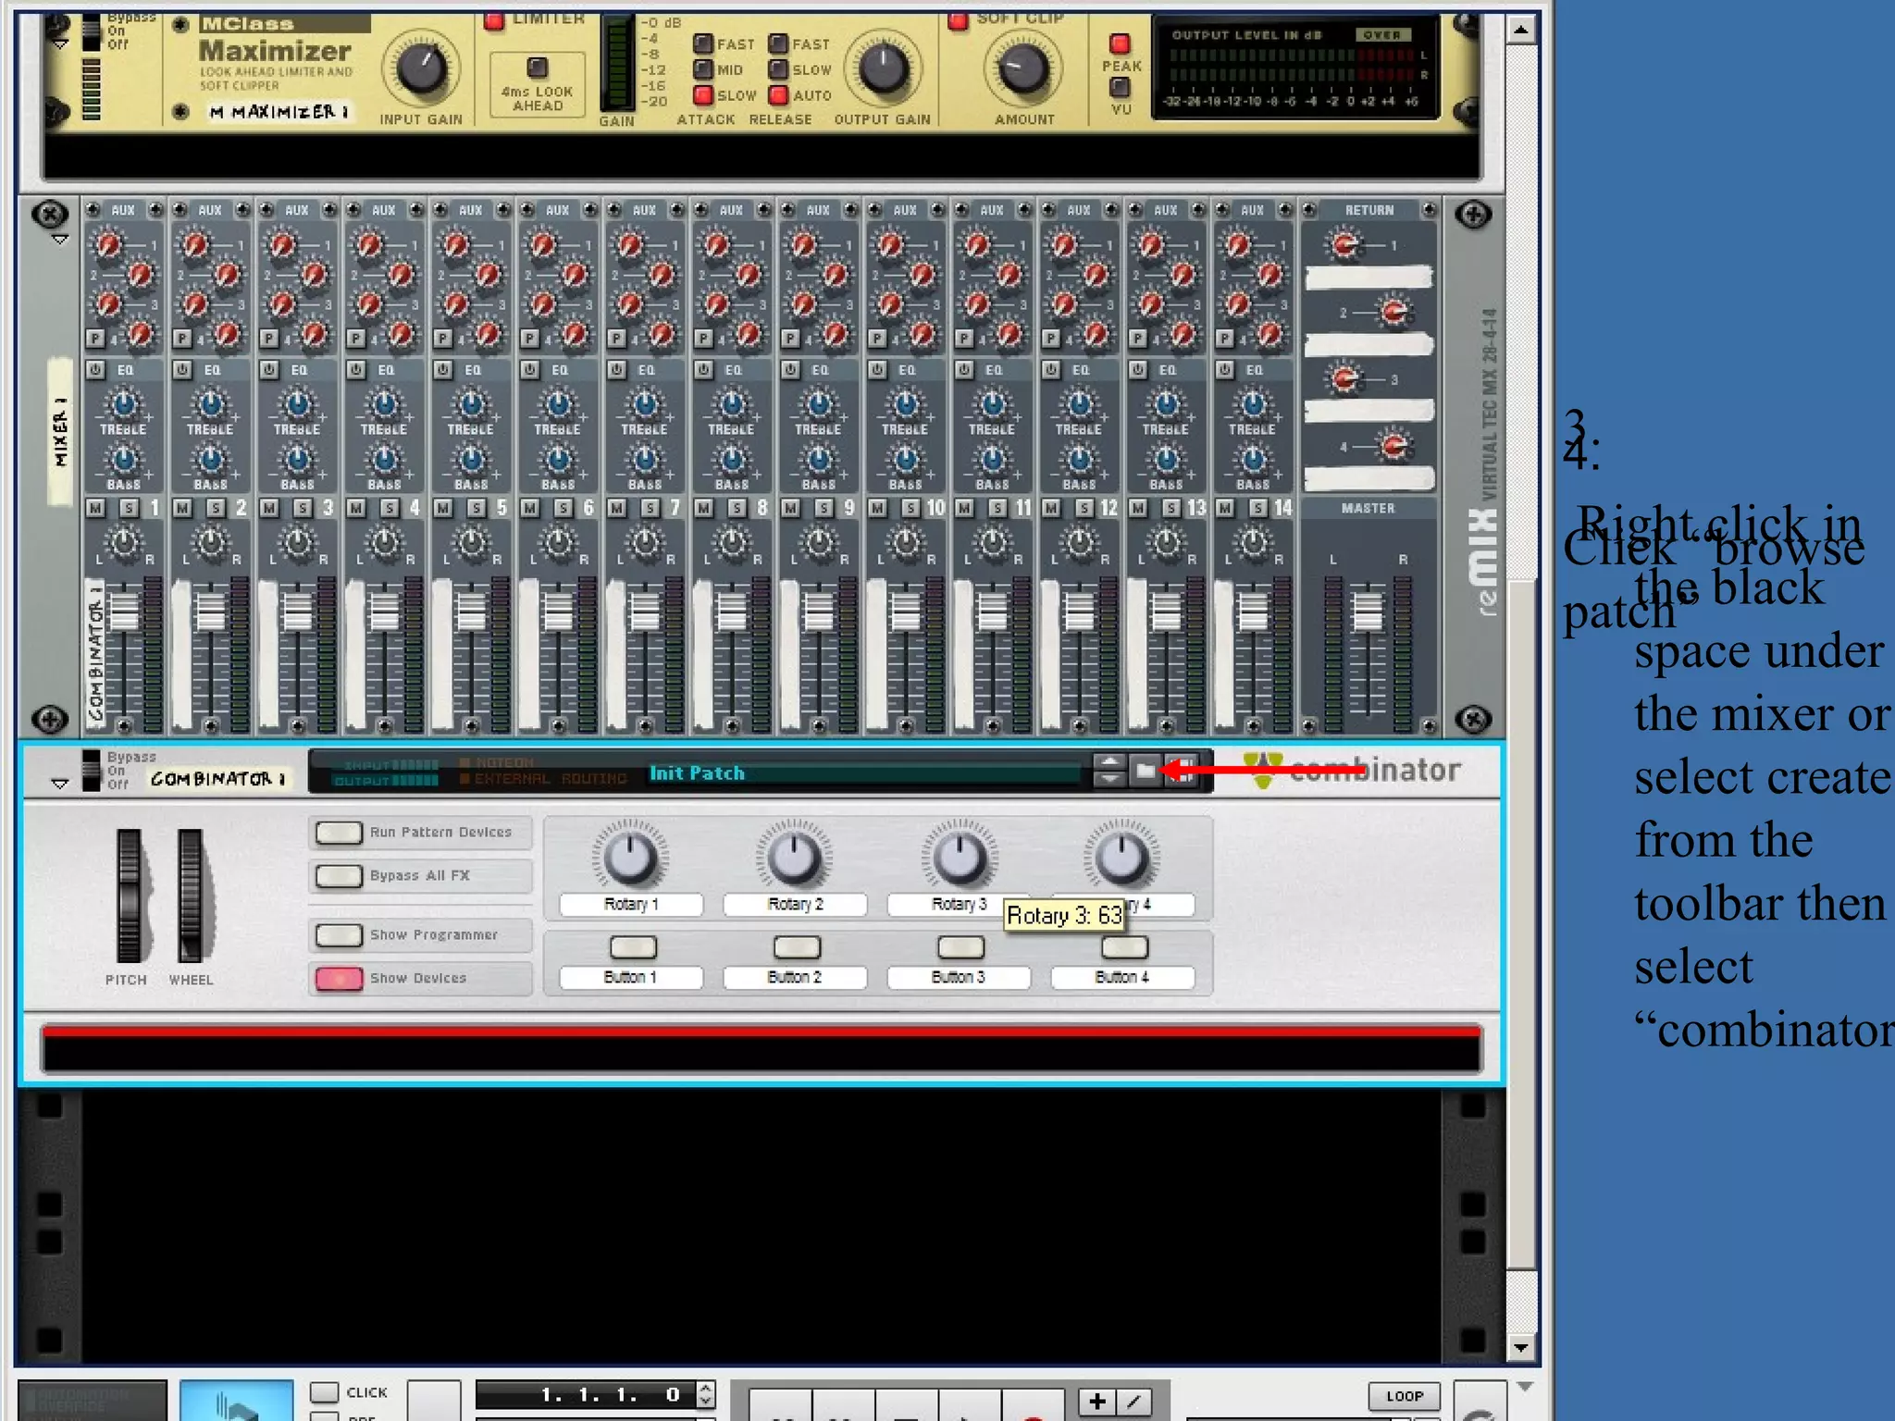Select MID attack on the Maximizer
Image resolution: width=1895 pixels, height=1421 pixels.
(703, 69)
